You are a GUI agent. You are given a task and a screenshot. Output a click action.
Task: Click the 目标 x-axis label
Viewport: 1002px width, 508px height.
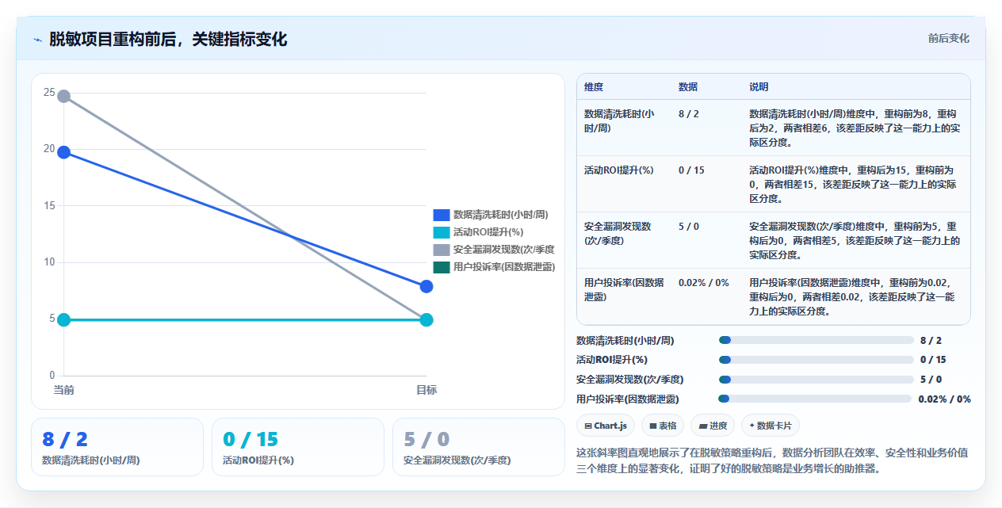click(426, 390)
